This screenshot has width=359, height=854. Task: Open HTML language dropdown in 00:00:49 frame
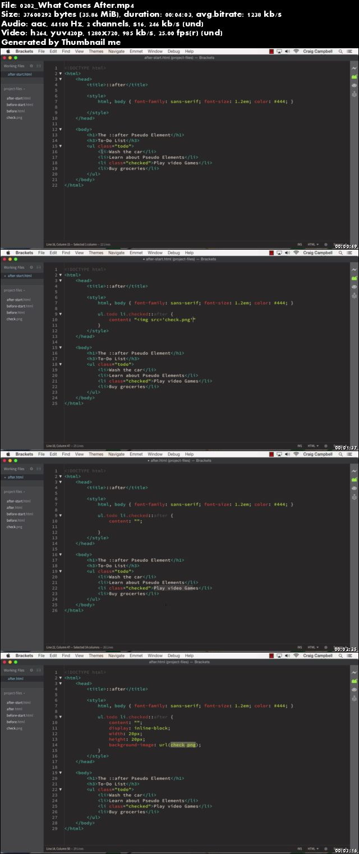pyautogui.click(x=313, y=245)
